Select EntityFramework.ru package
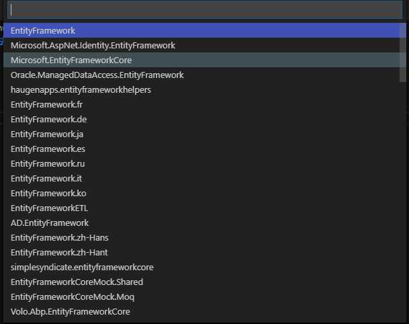This screenshot has height=324, width=409. pos(205,164)
